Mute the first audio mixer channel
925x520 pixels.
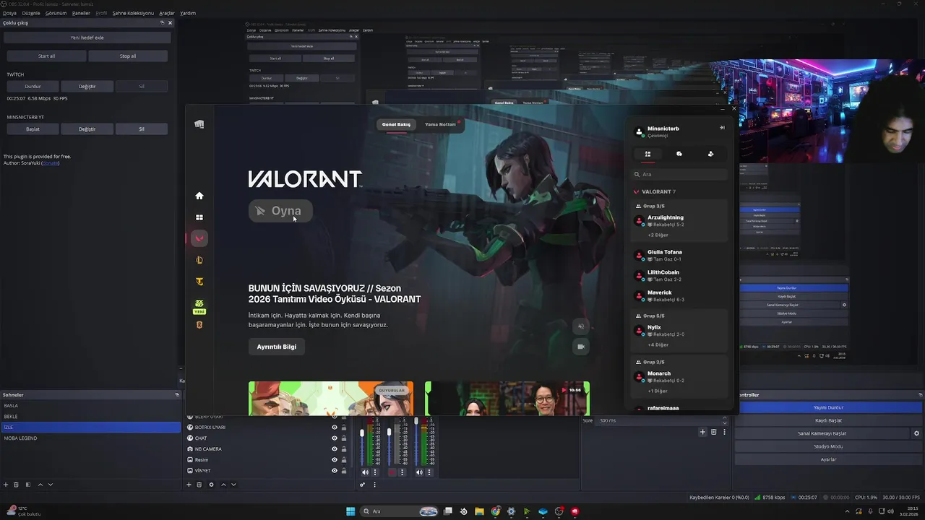(x=365, y=472)
